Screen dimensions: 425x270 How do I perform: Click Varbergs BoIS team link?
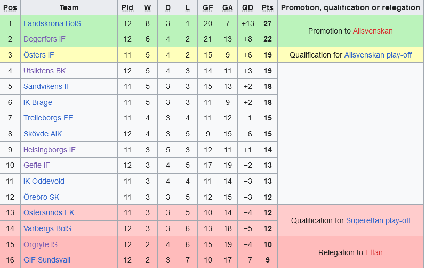click(x=47, y=228)
